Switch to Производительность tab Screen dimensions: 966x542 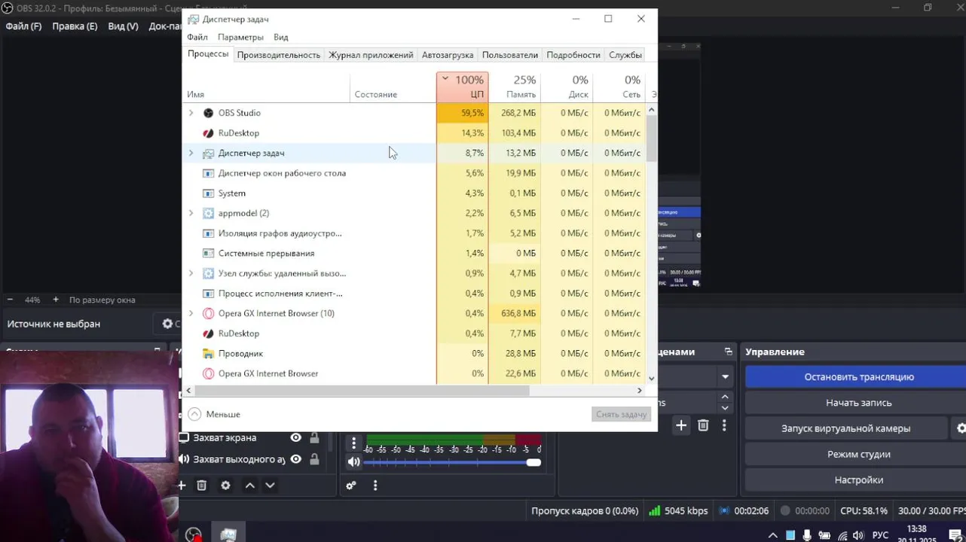click(279, 55)
